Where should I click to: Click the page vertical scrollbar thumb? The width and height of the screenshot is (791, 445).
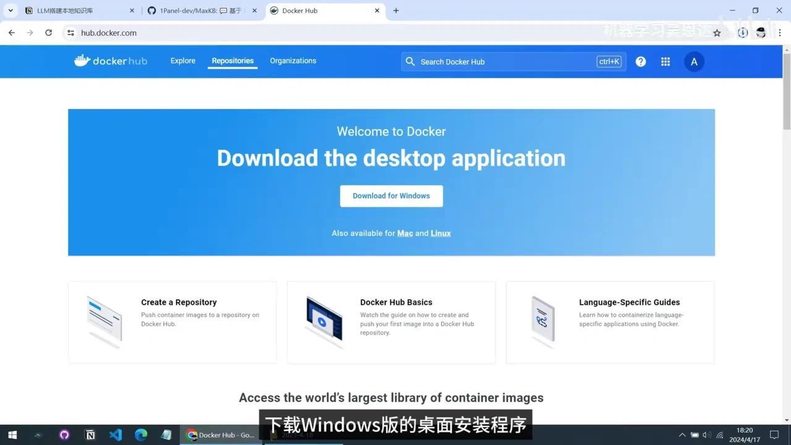point(787,91)
